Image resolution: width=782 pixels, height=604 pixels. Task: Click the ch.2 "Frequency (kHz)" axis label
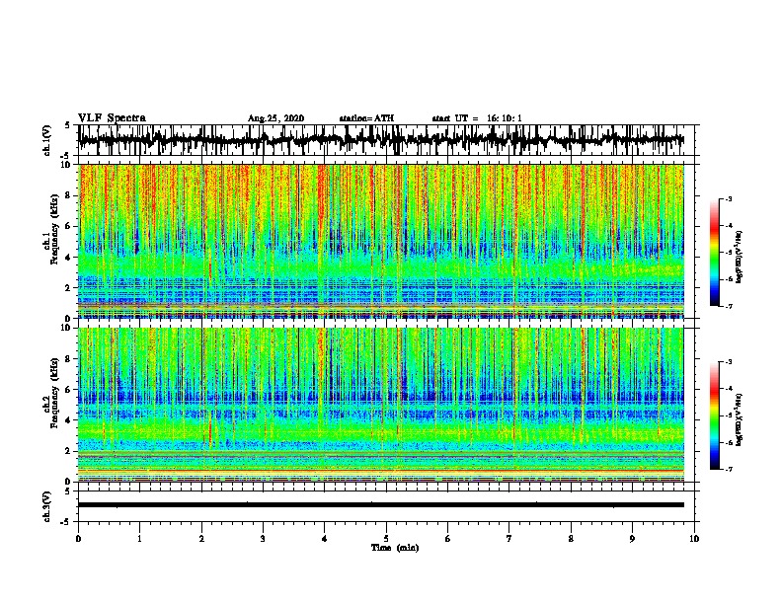(54, 393)
